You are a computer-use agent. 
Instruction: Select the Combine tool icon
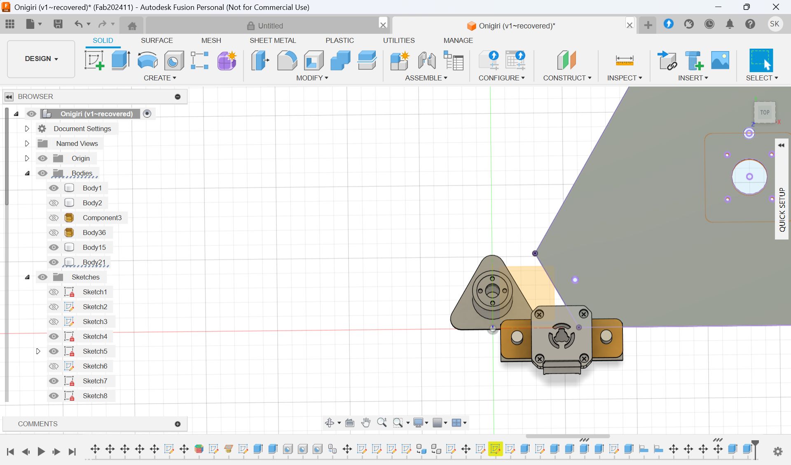pos(340,60)
